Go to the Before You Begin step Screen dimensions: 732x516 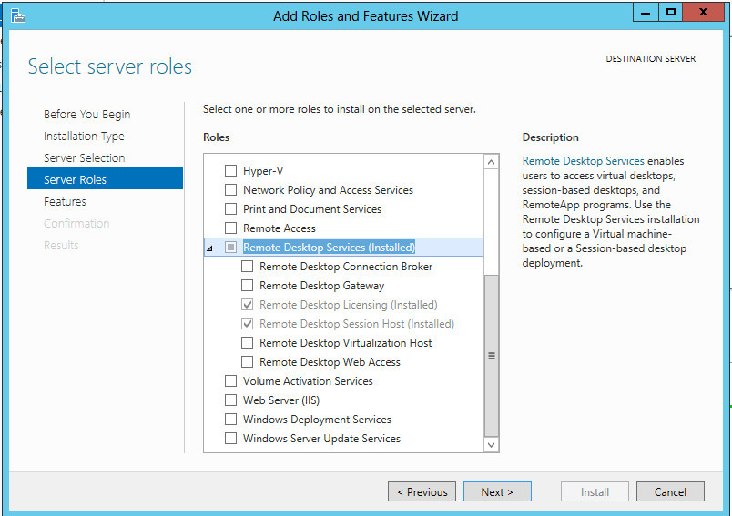tap(86, 115)
